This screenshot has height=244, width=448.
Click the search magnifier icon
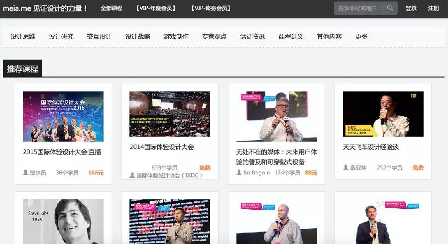point(390,8)
